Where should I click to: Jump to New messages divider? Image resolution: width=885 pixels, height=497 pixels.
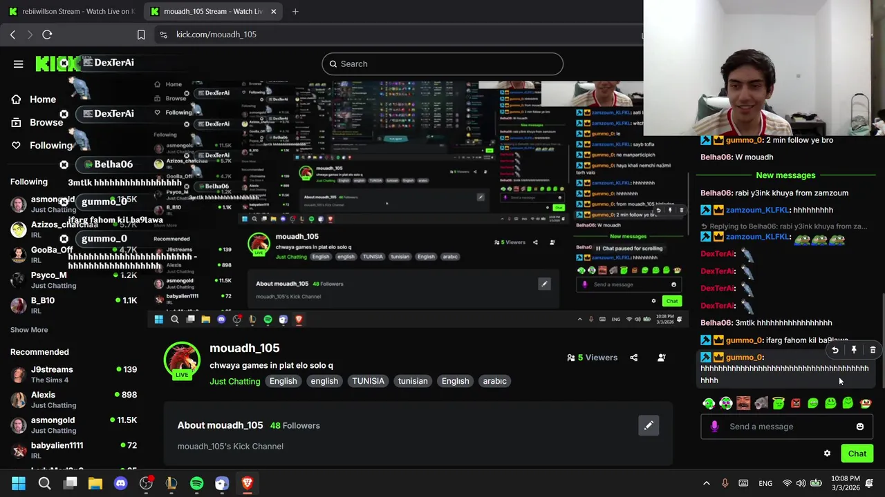pyautogui.click(x=785, y=175)
